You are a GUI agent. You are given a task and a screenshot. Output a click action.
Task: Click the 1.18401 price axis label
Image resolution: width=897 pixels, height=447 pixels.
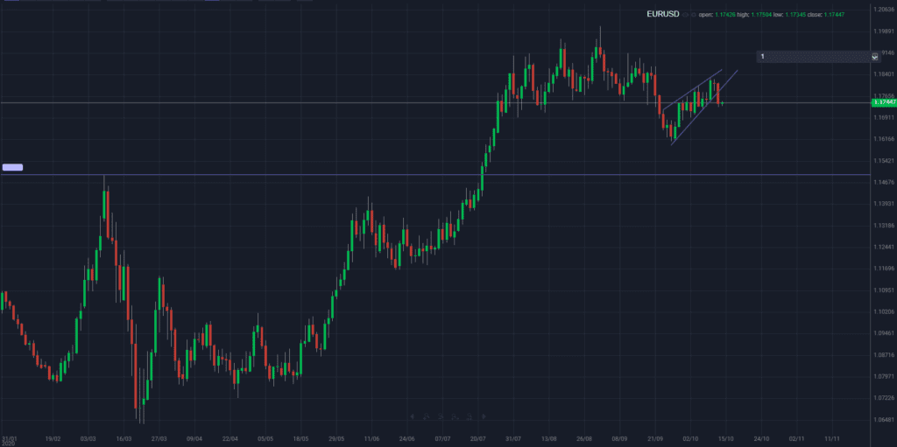pos(884,74)
